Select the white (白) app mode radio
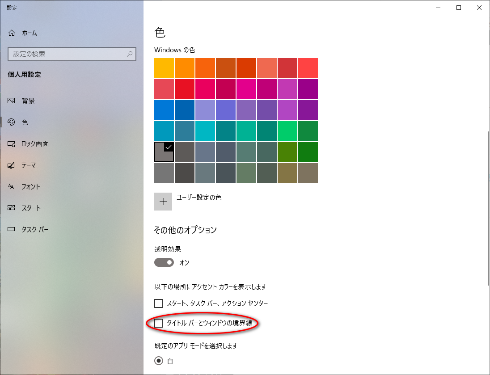The height and width of the screenshot is (375, 490). tap(159, 361)
